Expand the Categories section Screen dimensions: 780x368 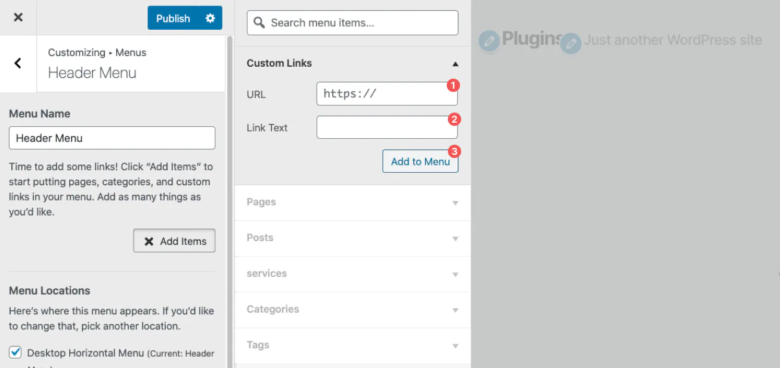click(352, 310)
